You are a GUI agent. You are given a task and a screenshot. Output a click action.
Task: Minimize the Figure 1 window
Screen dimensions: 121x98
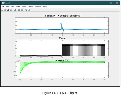105,3
